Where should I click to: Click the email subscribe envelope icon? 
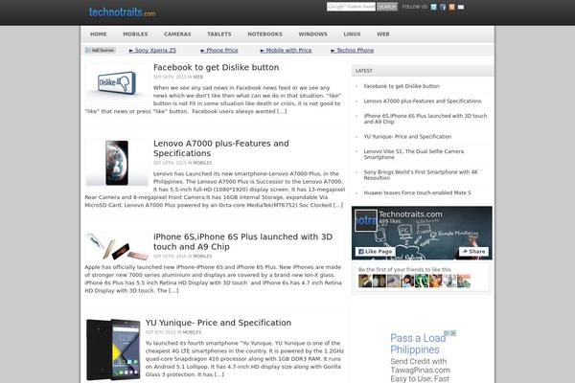pos(461,7)
